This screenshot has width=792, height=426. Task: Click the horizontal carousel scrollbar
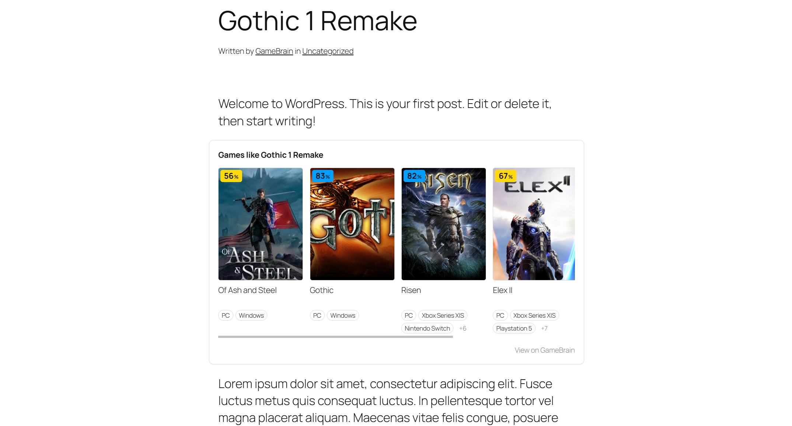click(x=335, y=337)
